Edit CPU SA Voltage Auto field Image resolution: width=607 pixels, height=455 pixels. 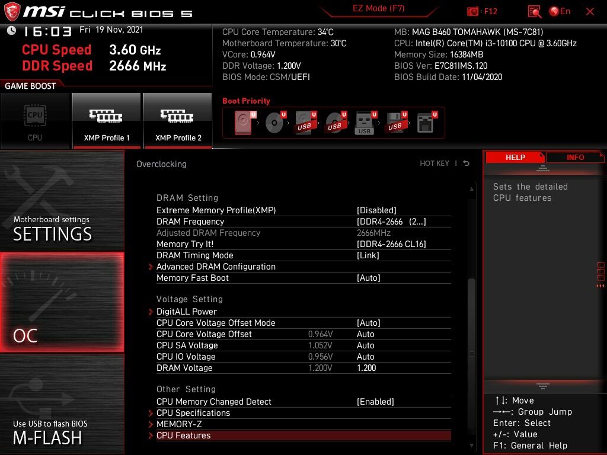[365, 345]
